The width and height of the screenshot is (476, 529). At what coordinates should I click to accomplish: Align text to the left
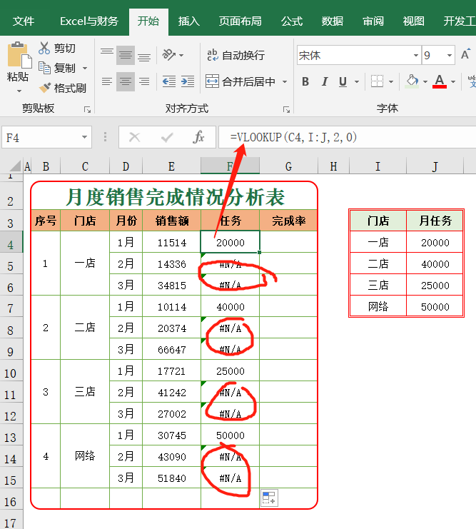[x=107, y=81]
